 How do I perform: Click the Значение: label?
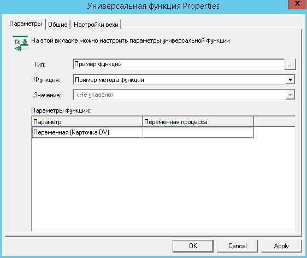click(47, 95)
